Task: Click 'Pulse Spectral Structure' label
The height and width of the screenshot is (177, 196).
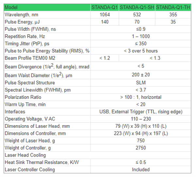Action: pos(30,83)
